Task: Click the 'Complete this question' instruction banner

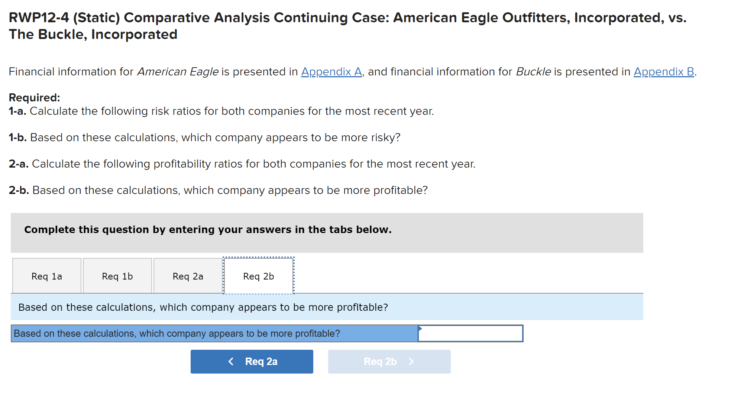Action: tap(208, 229)
